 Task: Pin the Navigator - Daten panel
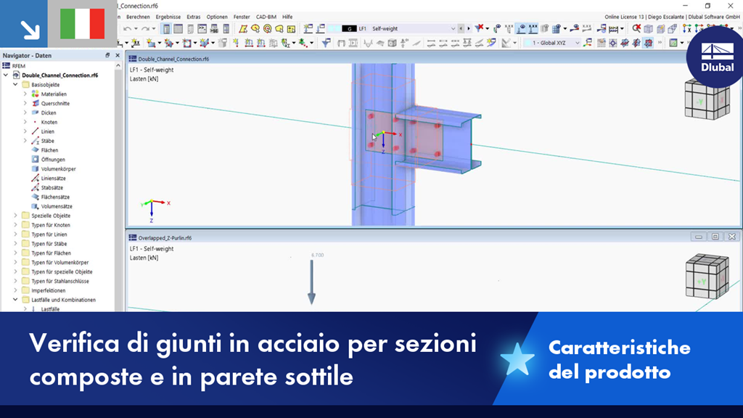click(x=107, y=54)
